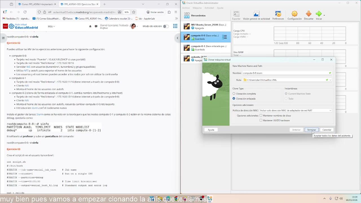
Task: Expand the Más navigation menu
Action: (x=51, y=26)
